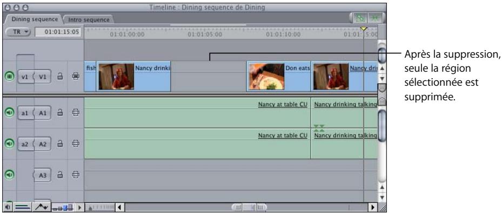Click the ruler at 01:01:10:00
This screenshot has width=502, height=213.
[x=283, y=34]
